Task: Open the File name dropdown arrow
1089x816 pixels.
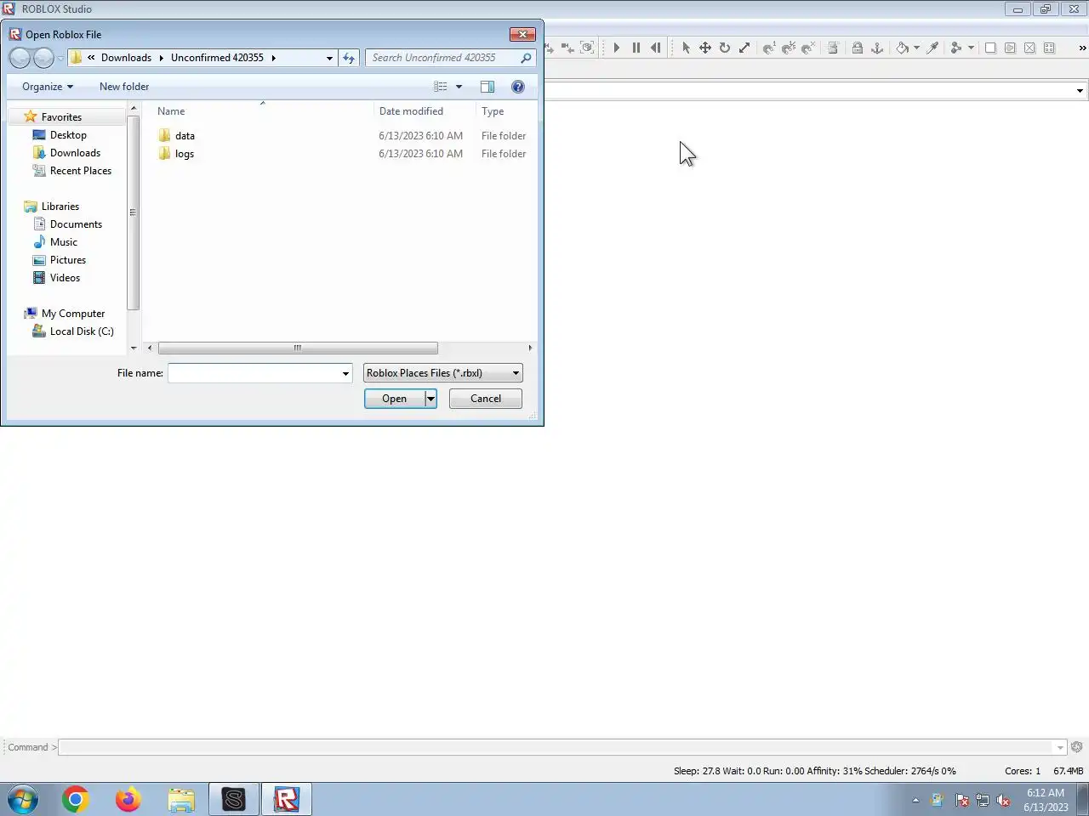Action: [x=345, y=373]
